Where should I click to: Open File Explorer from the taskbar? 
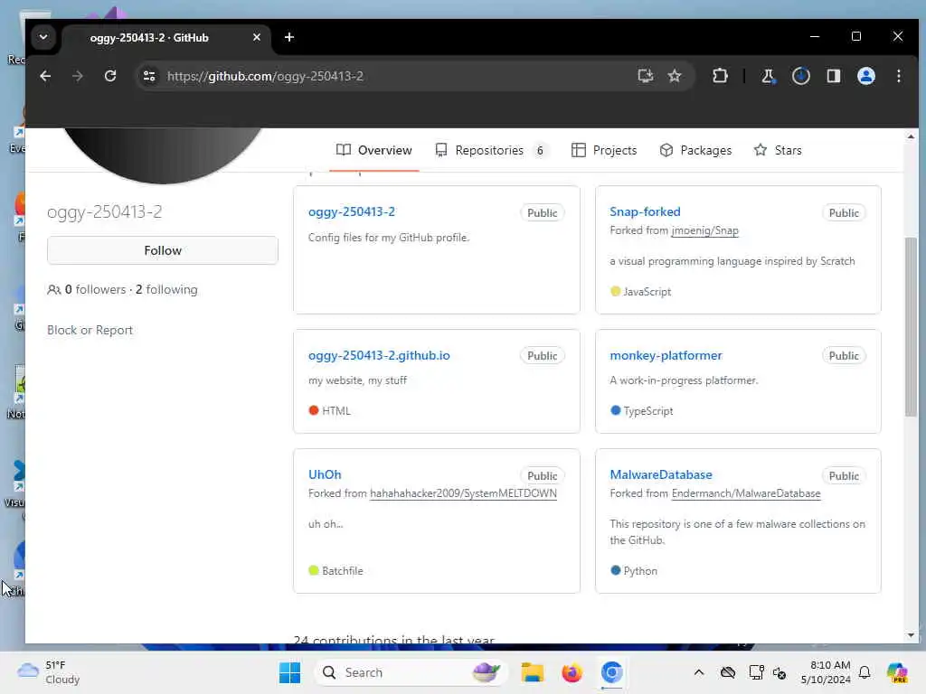click(x=532, y=672)
